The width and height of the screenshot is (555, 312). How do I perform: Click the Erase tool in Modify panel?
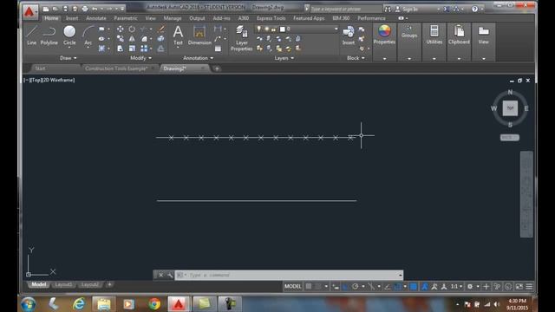pyautogui.click(x=160, y=29)
